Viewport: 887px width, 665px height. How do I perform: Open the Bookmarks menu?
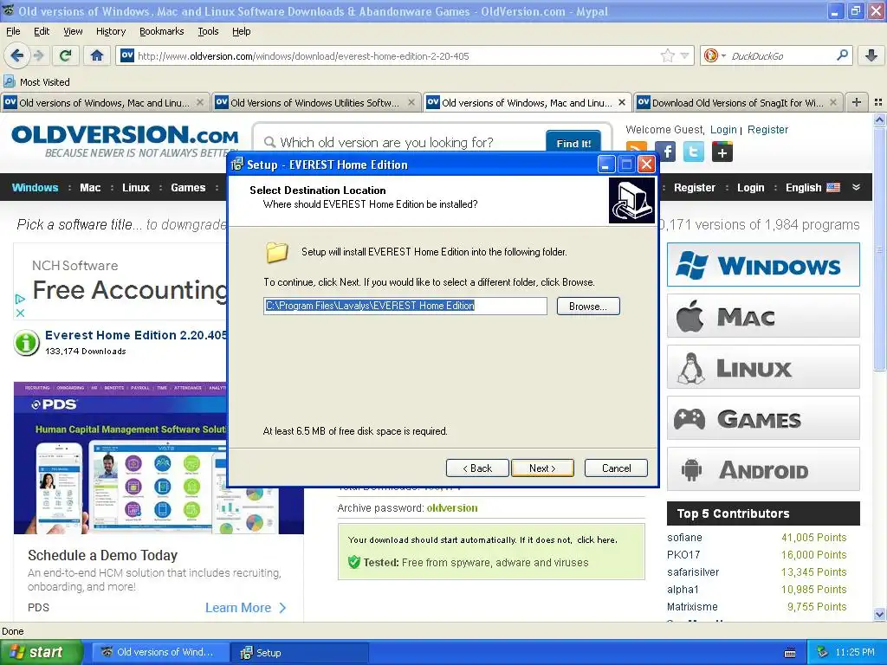tap(162, 31)
